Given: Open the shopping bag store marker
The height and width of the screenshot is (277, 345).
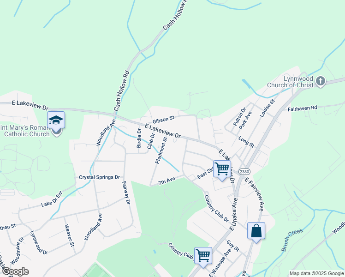Looking at the screenshot, I should click(x=256, y=231).
